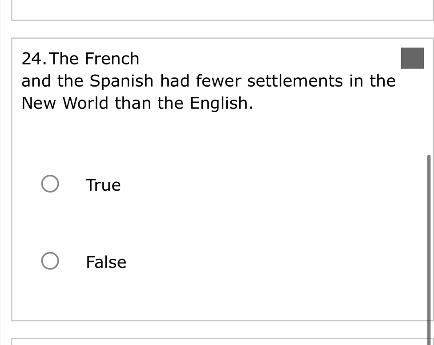Click the word "settlements" in the question
The image size is (434, 345).
295,81
